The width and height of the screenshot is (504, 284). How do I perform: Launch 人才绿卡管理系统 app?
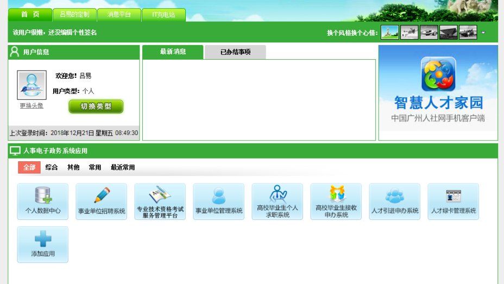coord(453,201)
